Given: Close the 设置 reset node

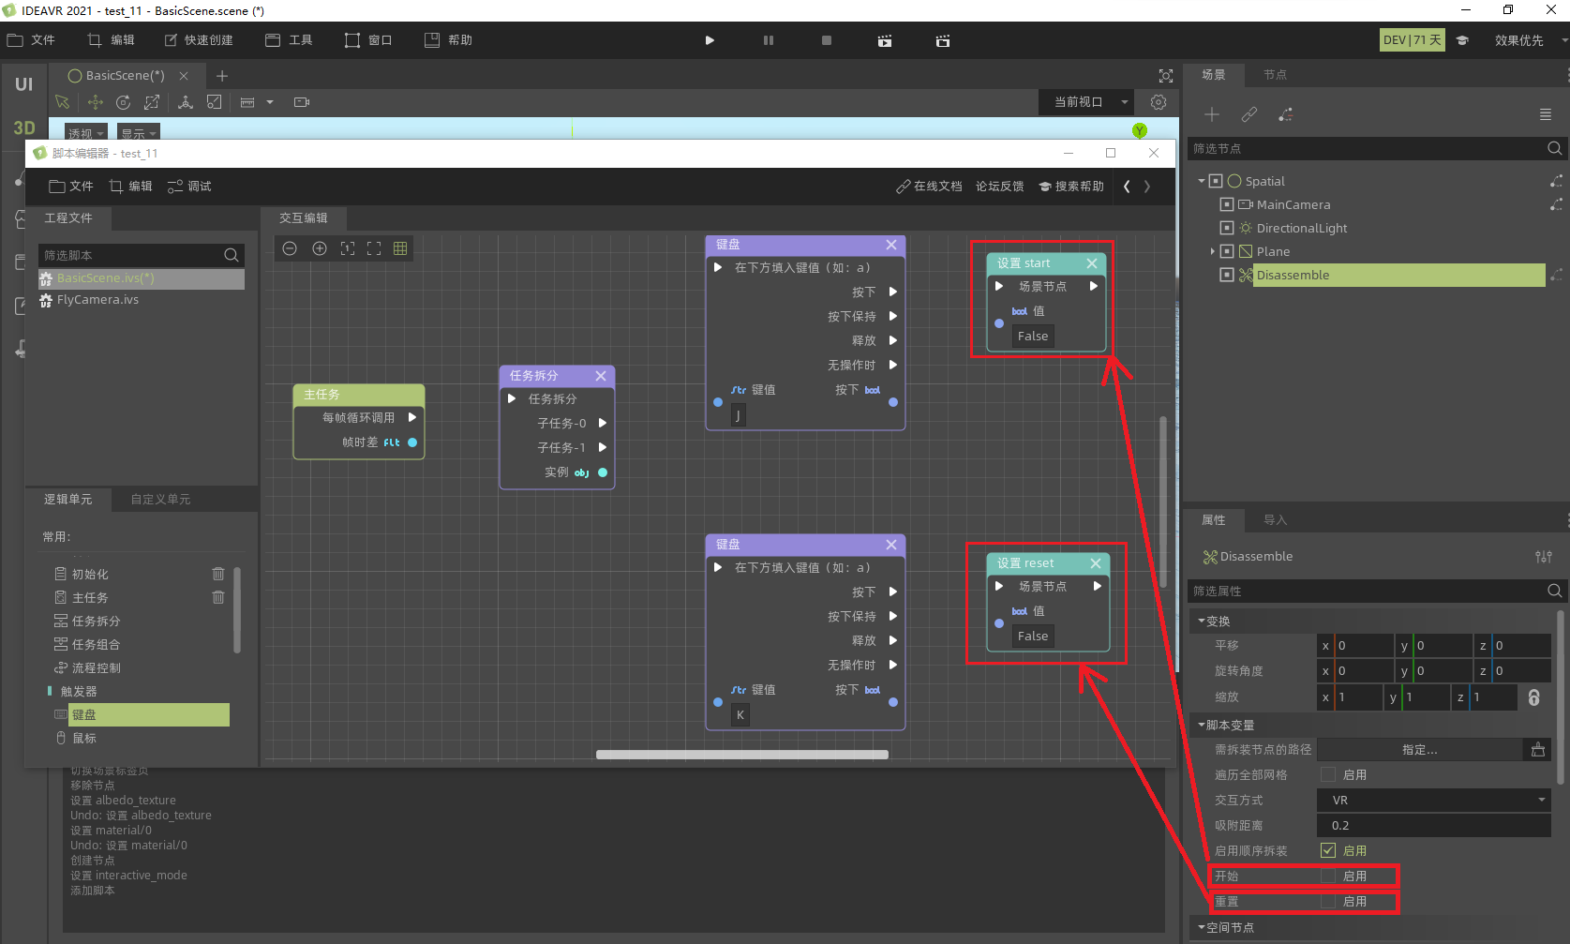Looking at the screenshot, I should pyautogui.click(x=1096, y=563).
